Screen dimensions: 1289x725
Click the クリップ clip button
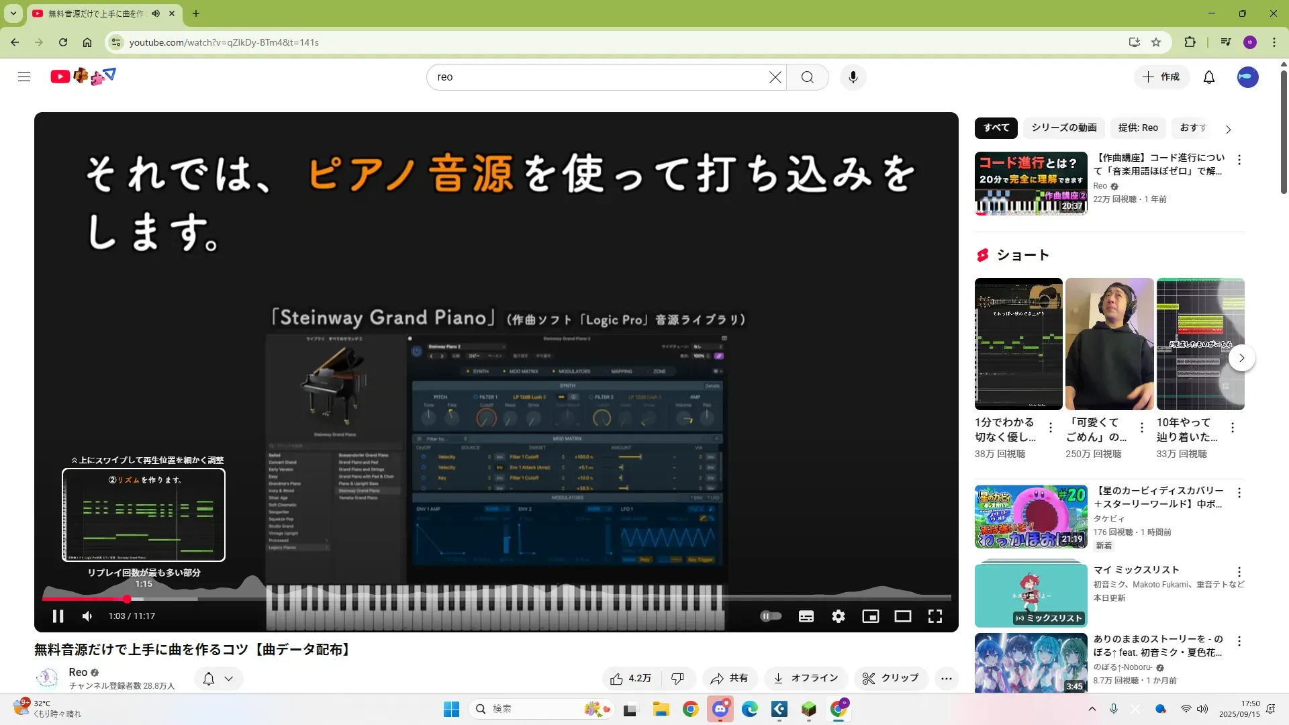pos(890,679)
